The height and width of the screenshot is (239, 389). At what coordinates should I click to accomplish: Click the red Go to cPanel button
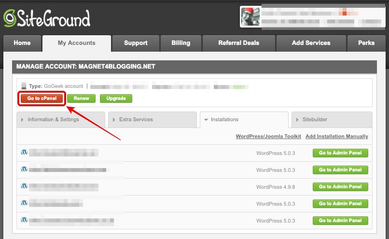coord(42,98)
